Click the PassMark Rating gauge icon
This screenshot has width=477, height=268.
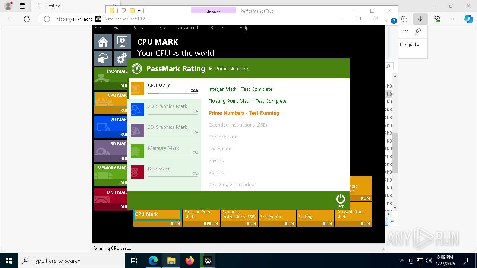pyautogui.click(x=137, y=68)
